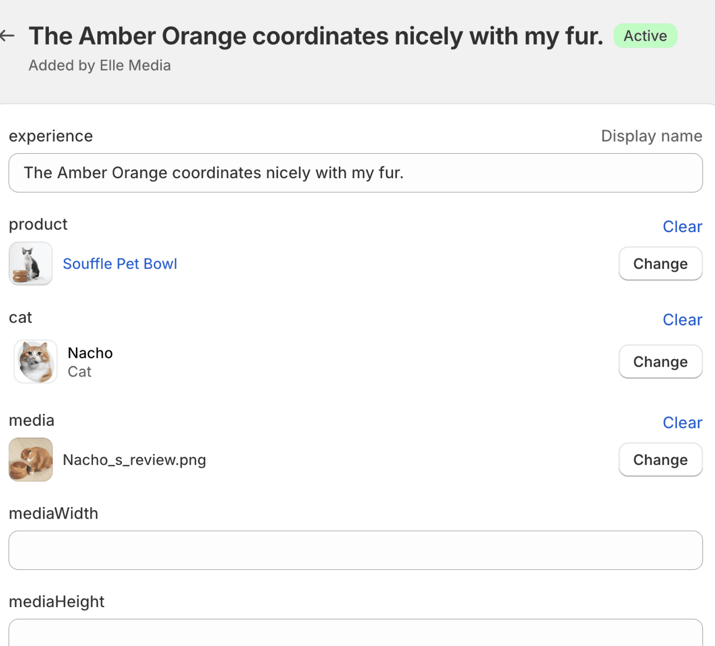Focus the mediaWidth input field
Screen dimensions: 715x646
click(356, 550)
